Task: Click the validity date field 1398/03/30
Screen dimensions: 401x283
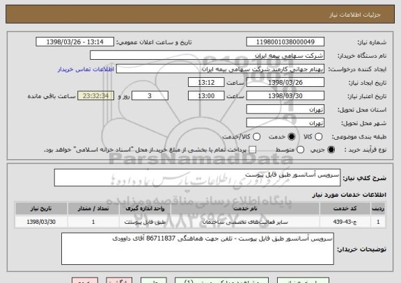Action: coord(285,96)
